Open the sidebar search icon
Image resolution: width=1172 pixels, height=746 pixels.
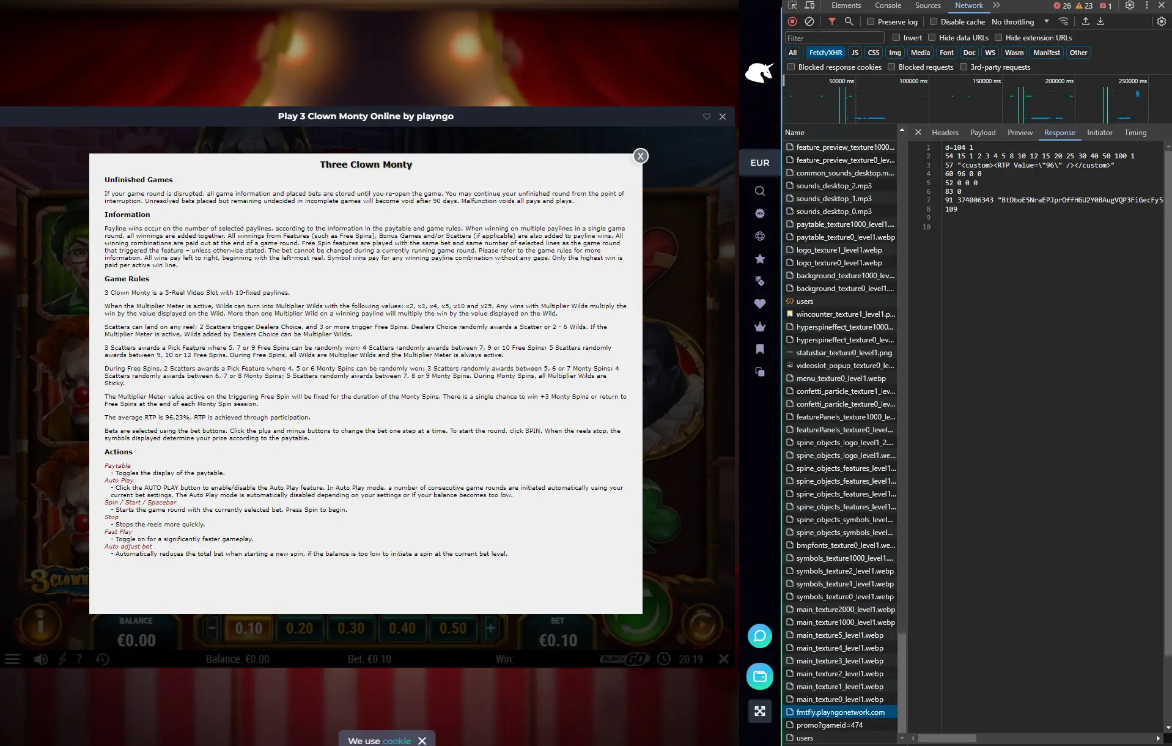[x=760, y=191]
